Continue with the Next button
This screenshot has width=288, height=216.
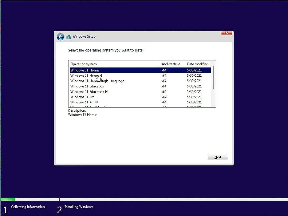(x=218, y=157)
